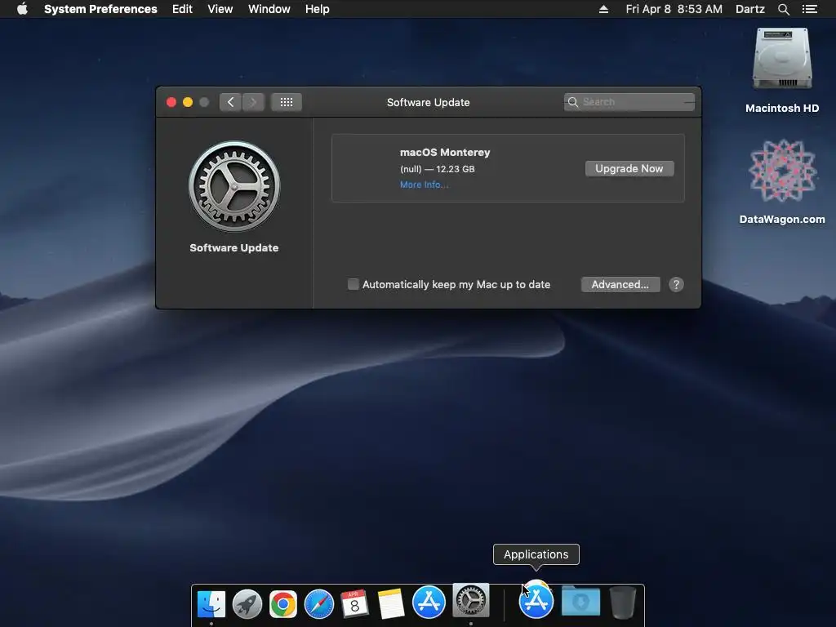The image size is (836, 627).
Task: Open Finder in the Dock
Action: (211, 603)
